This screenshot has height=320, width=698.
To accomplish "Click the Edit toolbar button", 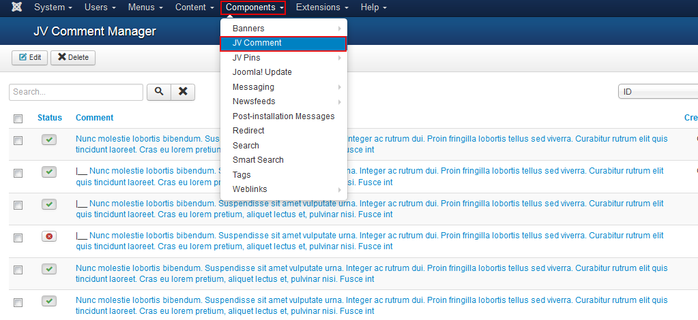I will coord(29,58).
